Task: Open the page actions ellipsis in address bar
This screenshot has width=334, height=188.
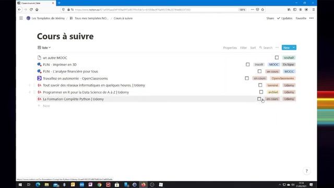Action: pos(252,9)
